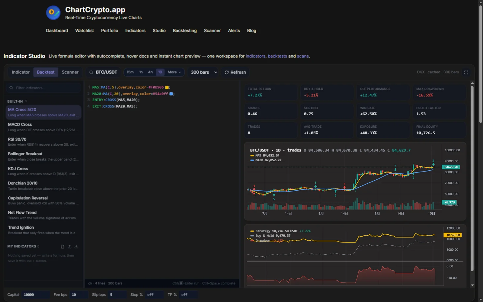
Task: Follow the 'scans' link in the description
Action: [303, 56]
